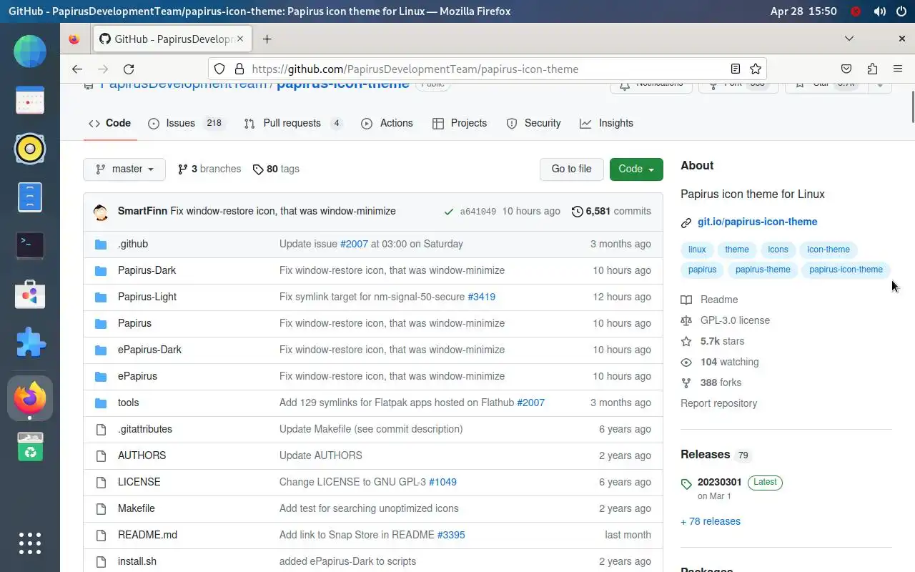This screenshot has width=915, height=572.
Task: Open the Star options dropdown arrow
Action: tap(880, 84)
